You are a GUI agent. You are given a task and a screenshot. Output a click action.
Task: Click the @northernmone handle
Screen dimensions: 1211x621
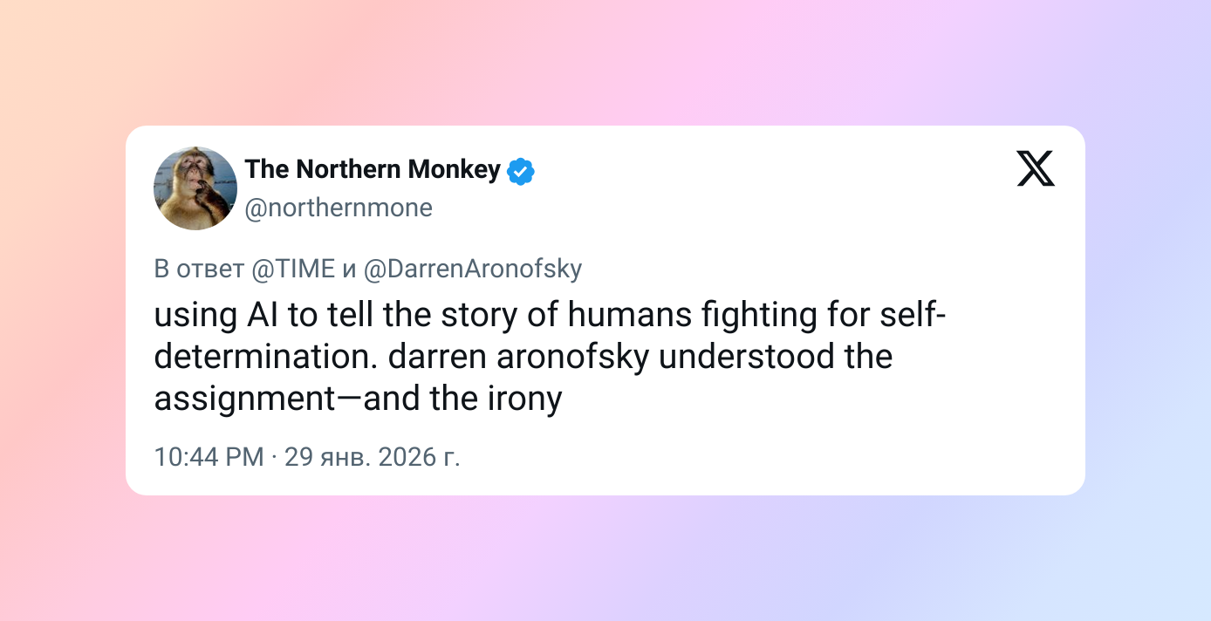click(339, 208)
